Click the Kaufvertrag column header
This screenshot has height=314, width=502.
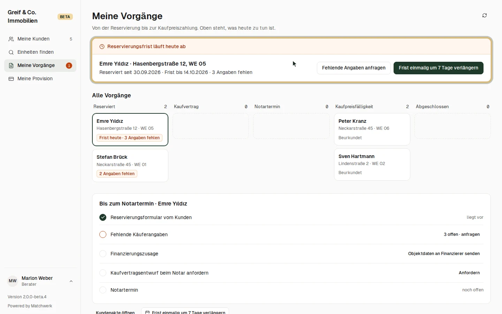pos(186,107)
